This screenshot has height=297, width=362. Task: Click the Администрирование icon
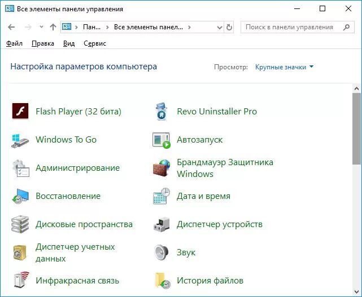pos(21,168)
